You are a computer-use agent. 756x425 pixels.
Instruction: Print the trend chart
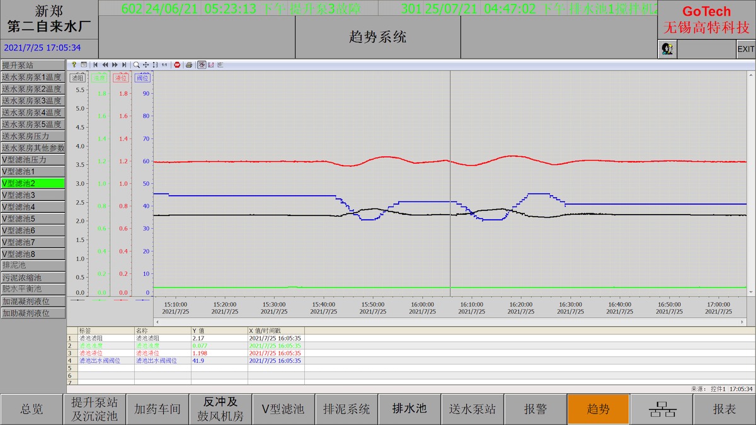coord(189,65)
